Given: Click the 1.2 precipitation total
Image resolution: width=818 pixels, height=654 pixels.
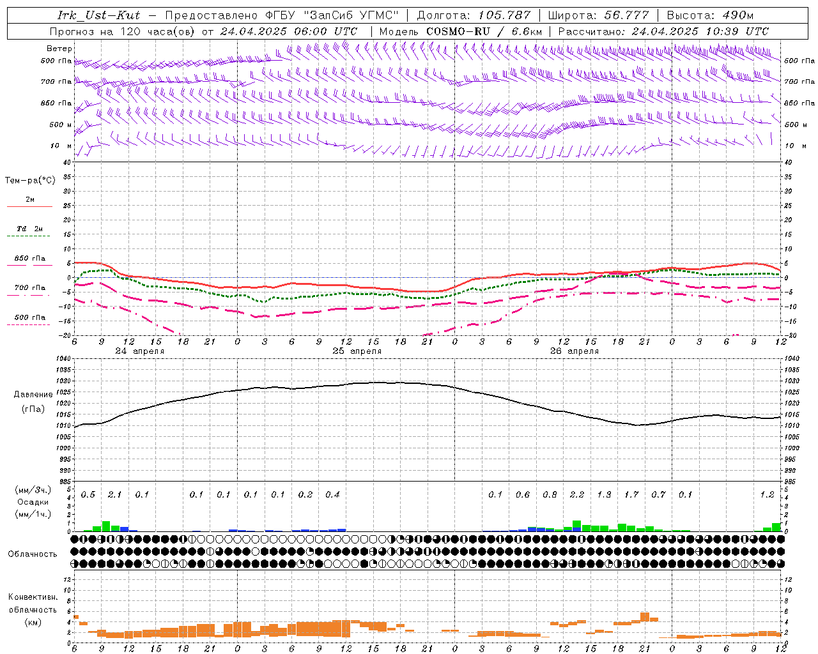Looking at the screenshot, I should [x=767, y=495].
